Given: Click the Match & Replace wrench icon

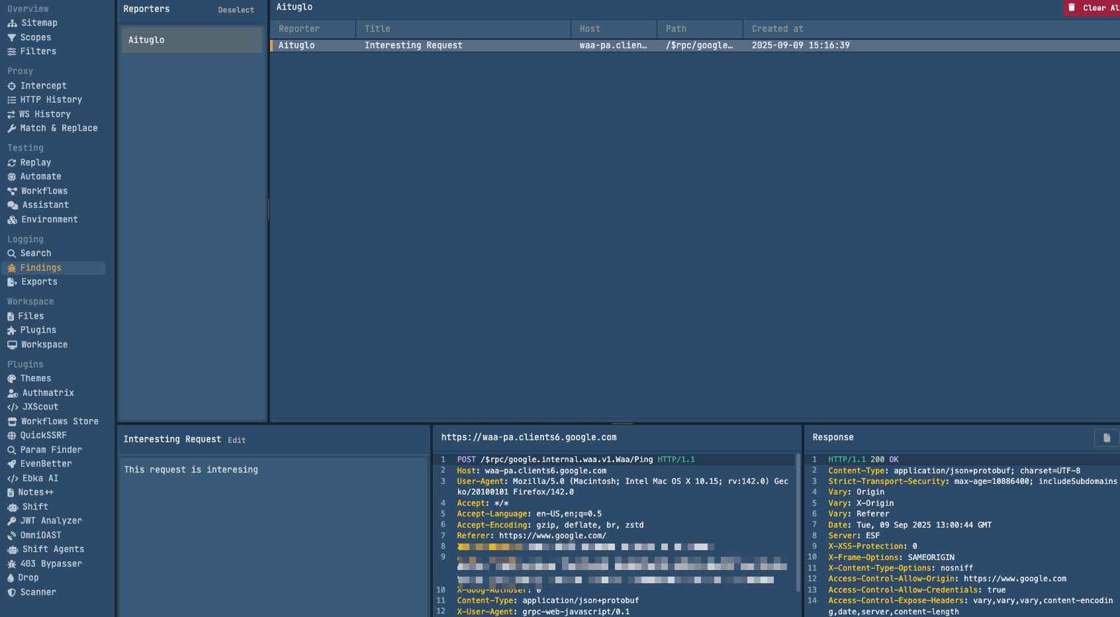Looking at the screenshot, I should click(x=11, y=128).
